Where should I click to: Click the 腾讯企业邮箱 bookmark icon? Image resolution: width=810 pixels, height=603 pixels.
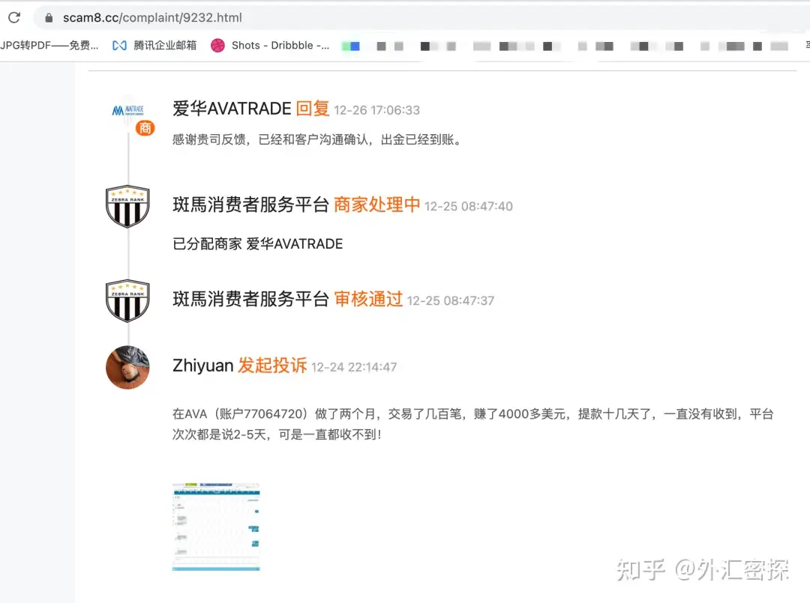[x=119, y=46]
